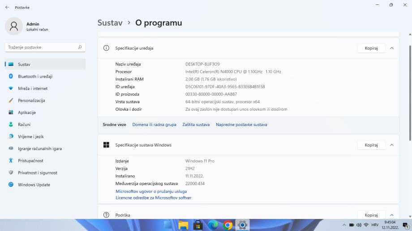The image size is (412, 231).
Task: Select the product ID 00330-80000-00000-AA887
Action: coord(211,94)
